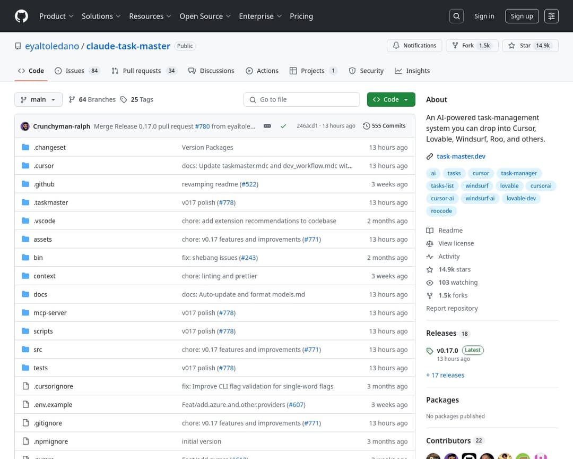Open the Pull requests tab
The height and width of the screenshot is (459, 573).
coord(144,71)
